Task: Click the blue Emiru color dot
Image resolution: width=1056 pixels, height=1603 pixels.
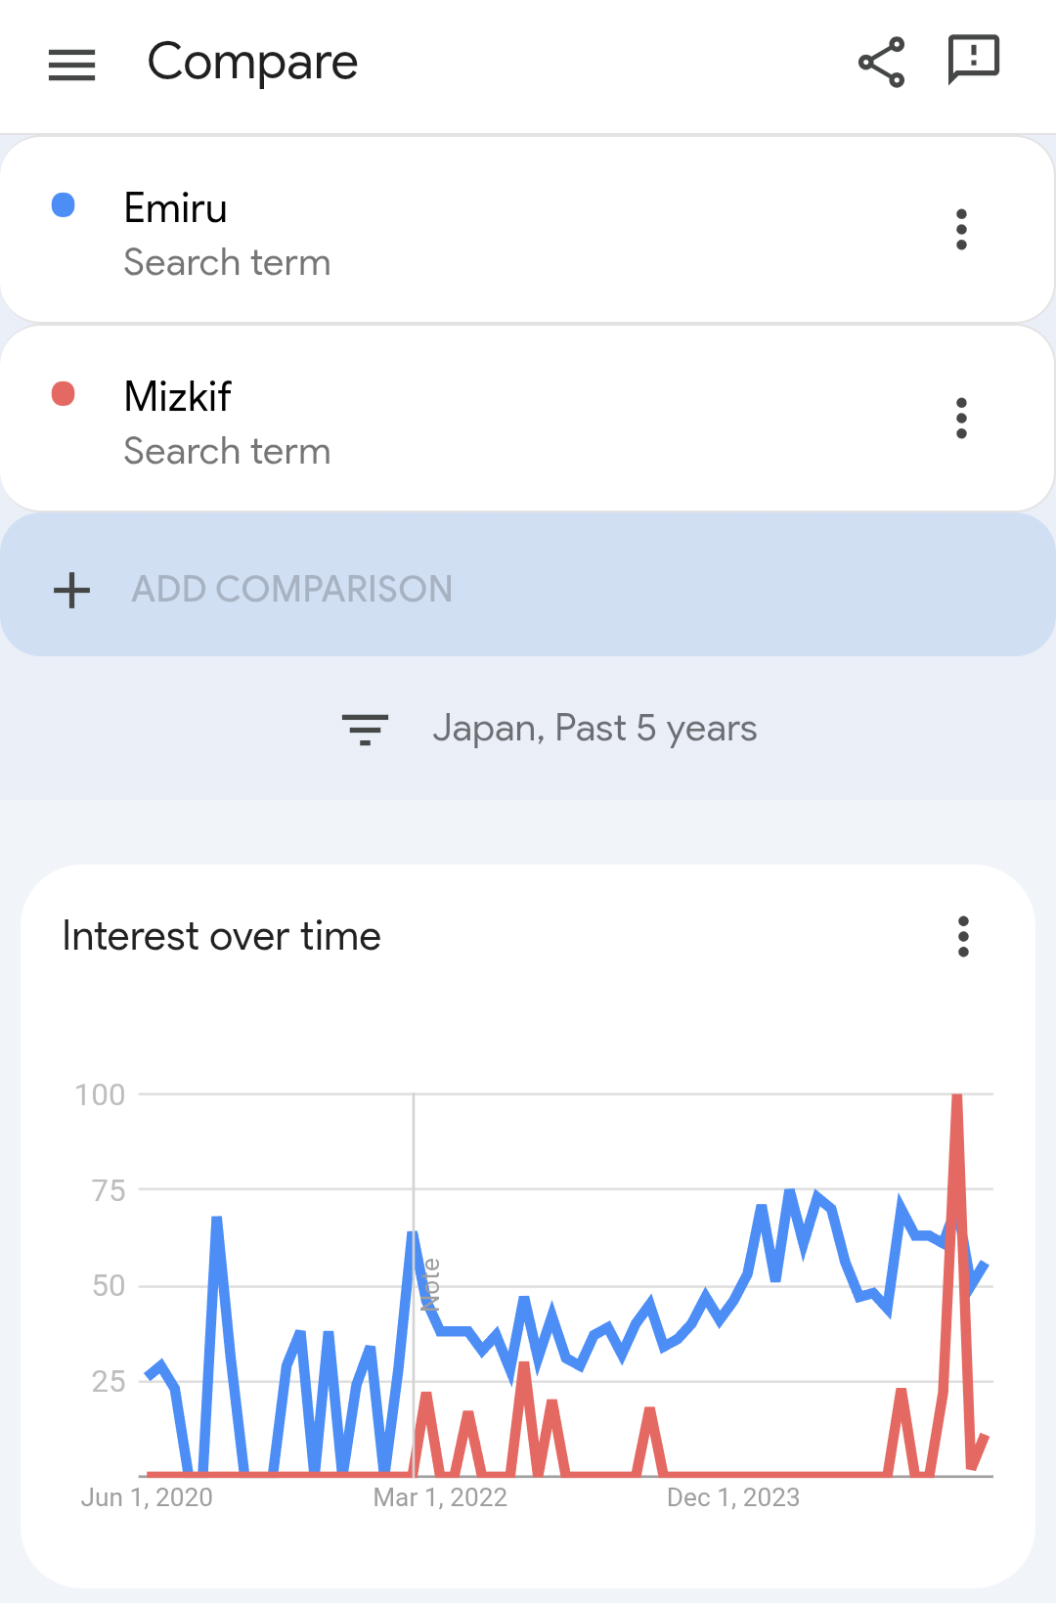Action: [63, 205]
